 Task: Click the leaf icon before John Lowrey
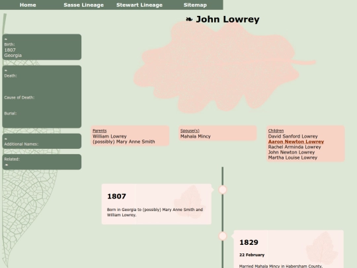point(189,19)
